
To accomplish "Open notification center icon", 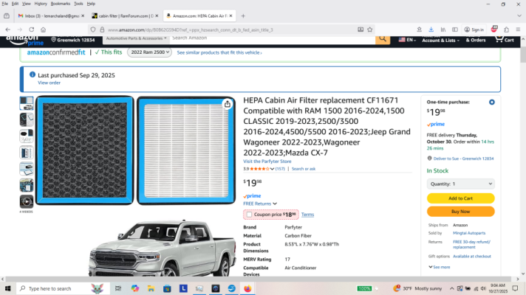I will (515, 288).
